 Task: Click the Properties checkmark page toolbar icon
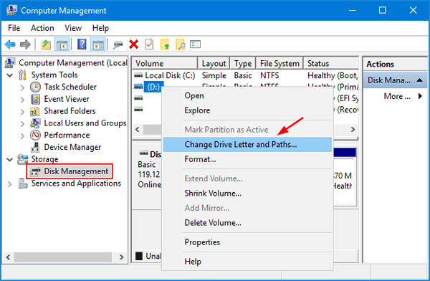pos(149,44)
